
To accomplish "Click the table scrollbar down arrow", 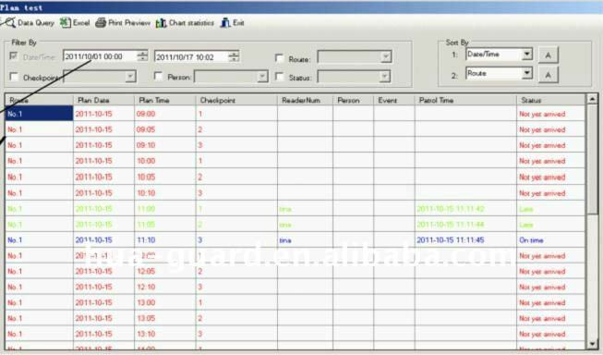I will pos(592,344).
